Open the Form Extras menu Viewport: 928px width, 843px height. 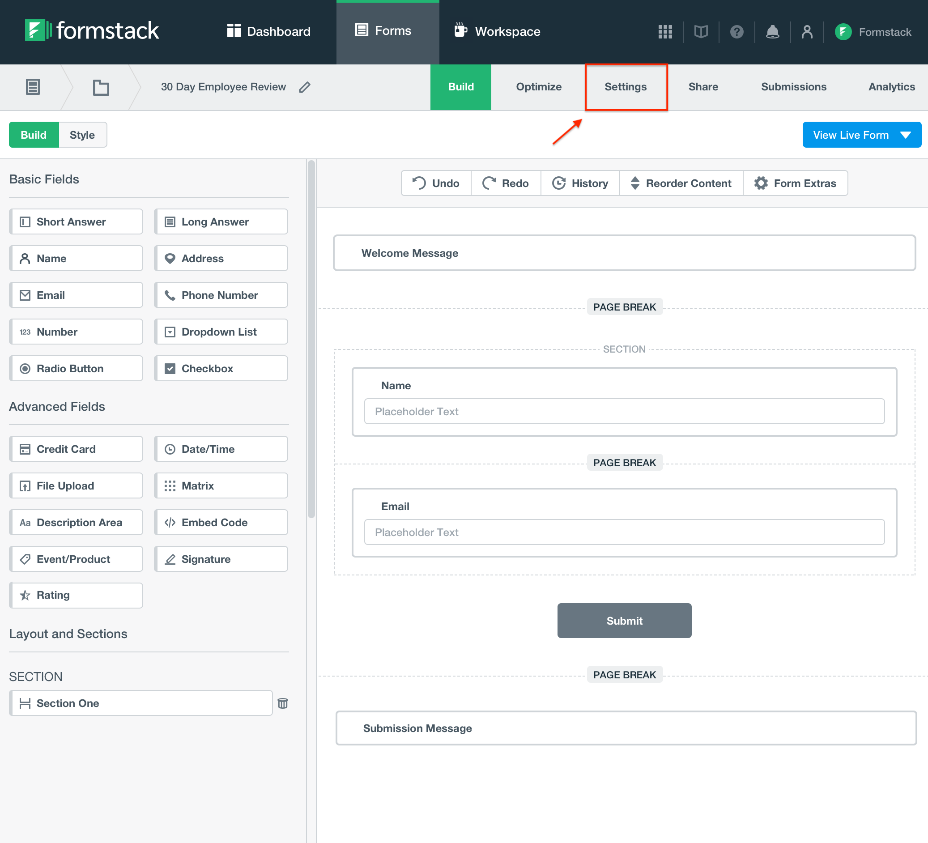coord(795,183)
